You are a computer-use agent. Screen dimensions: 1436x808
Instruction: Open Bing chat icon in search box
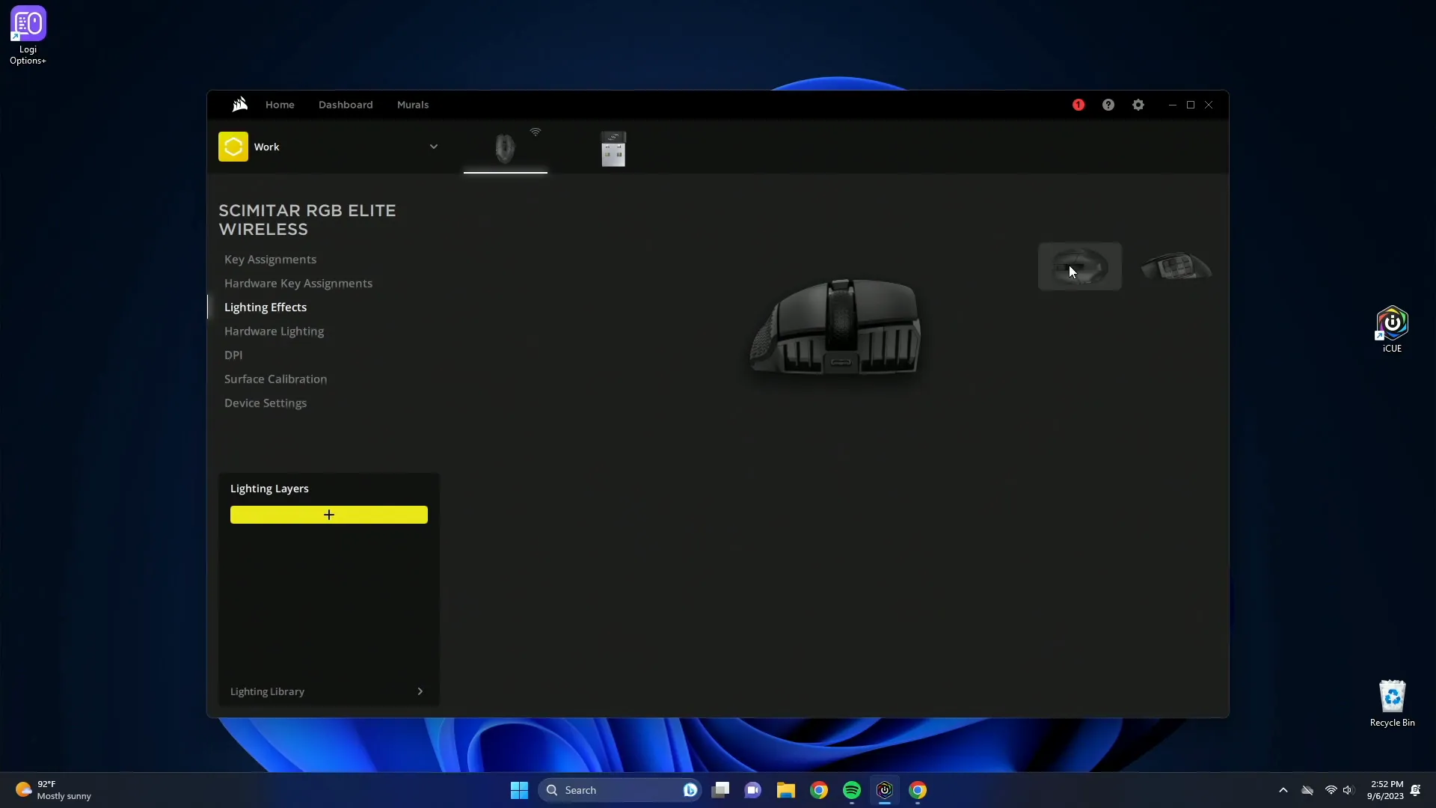click(x=690, y=790)
